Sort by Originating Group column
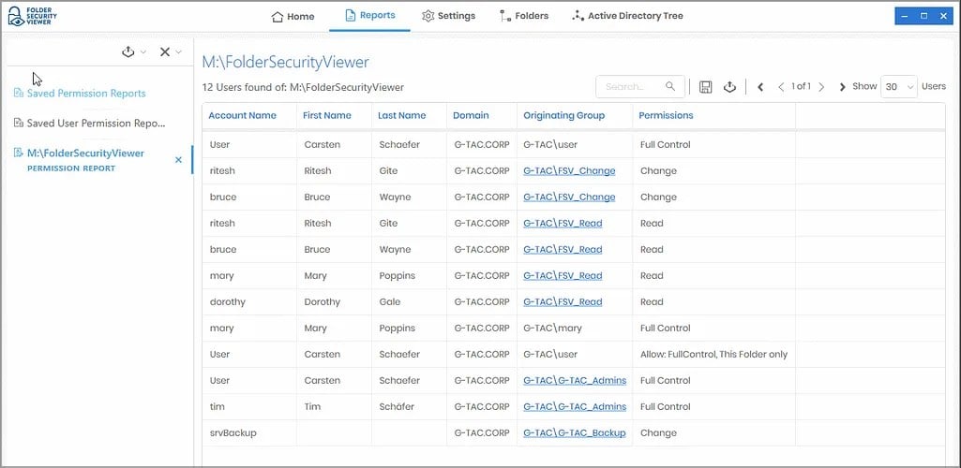961x468 pixels. point(563,116)
